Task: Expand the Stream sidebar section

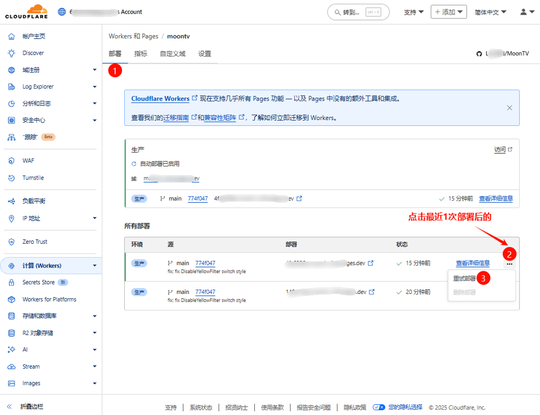Action: pos(94,366)
